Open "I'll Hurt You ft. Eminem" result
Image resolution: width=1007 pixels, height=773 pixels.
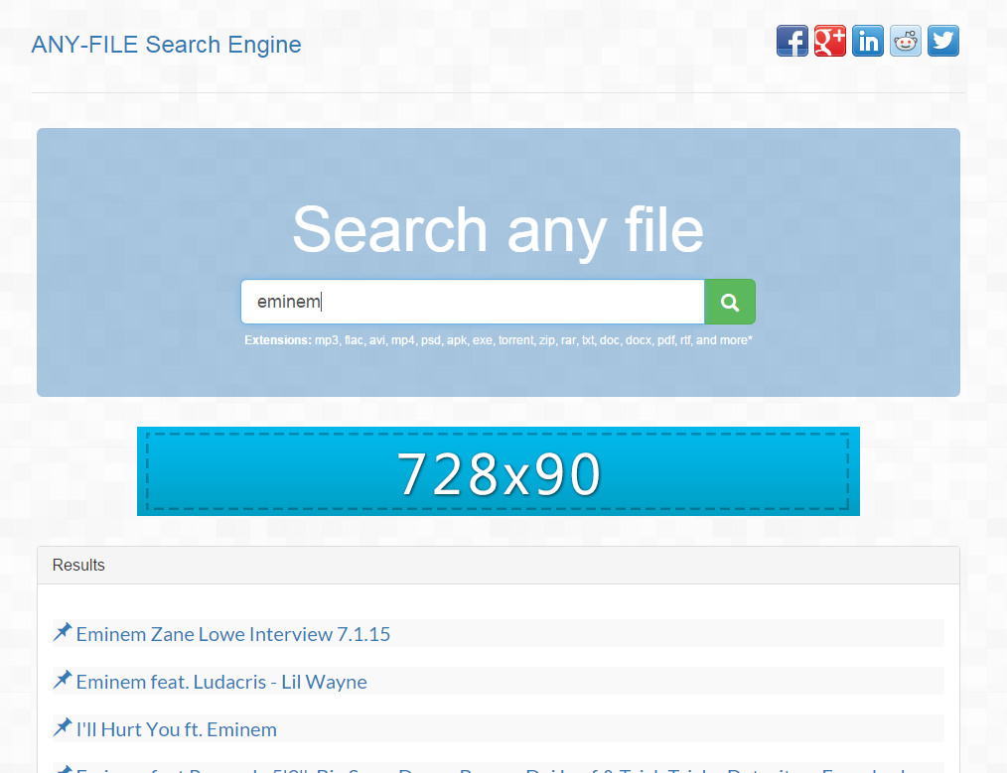(x=177, y=729)
